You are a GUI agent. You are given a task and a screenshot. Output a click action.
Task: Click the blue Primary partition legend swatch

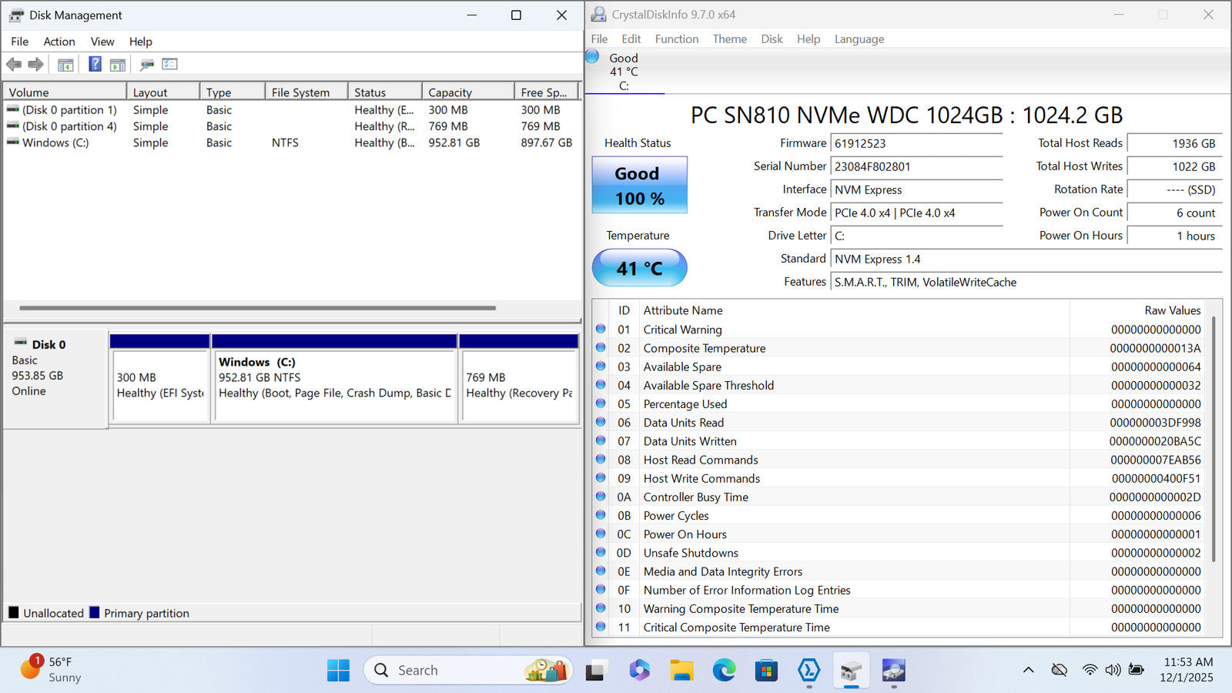point(95,613)
